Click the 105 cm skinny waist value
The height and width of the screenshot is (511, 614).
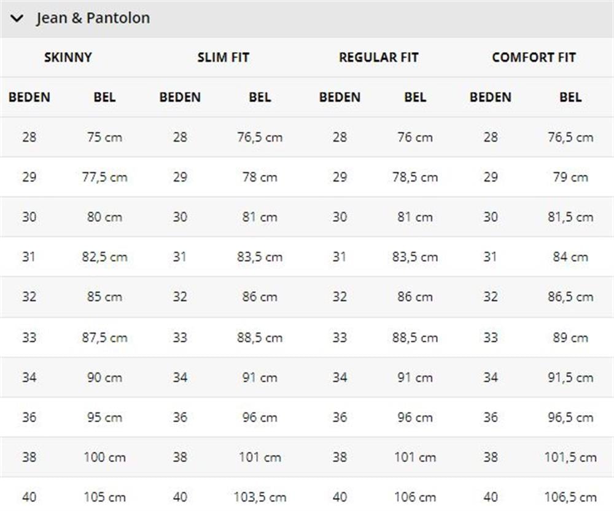click(x=104, y=498)
